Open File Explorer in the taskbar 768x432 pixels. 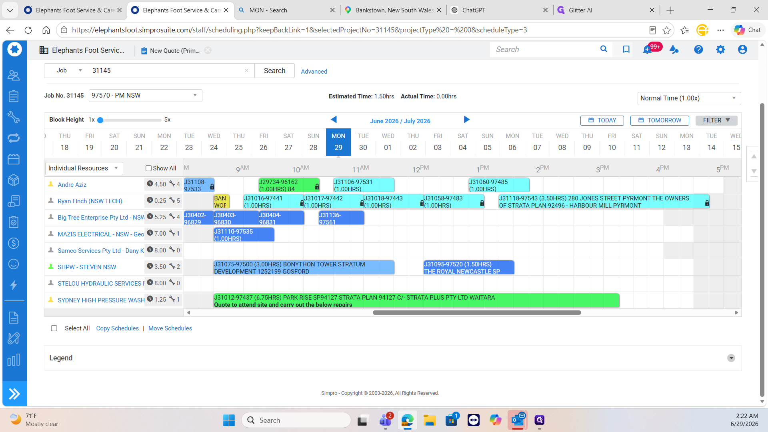coord(430,420)
